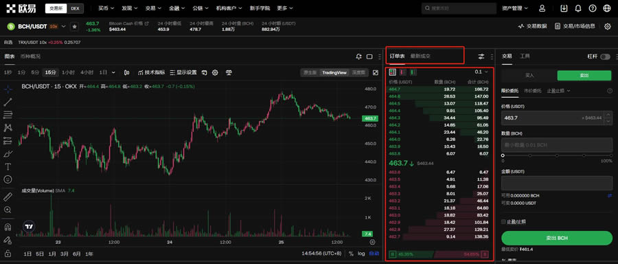Switch to the 最新成交 tab

[x=420, y=56]
